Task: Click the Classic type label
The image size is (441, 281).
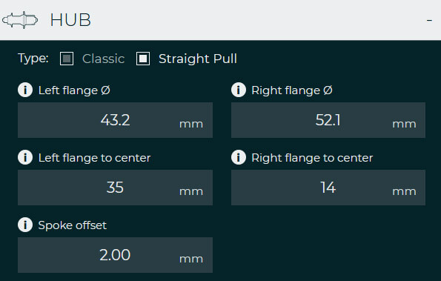Action: tap(104, 59)
